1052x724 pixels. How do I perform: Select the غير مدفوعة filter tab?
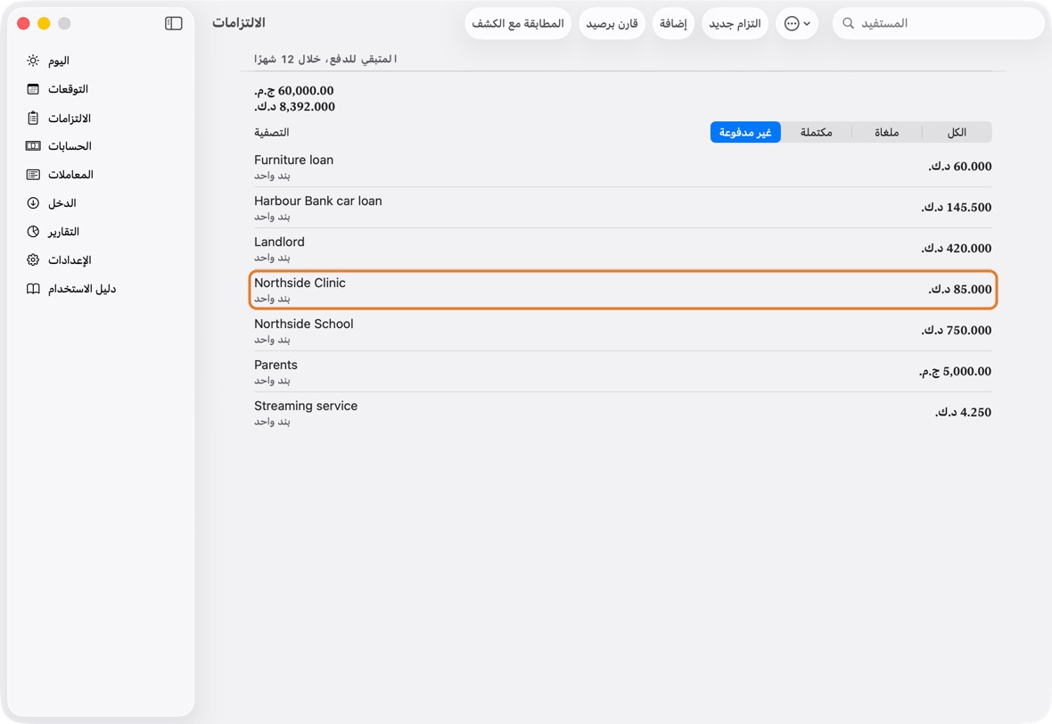(x=745, y=132)
